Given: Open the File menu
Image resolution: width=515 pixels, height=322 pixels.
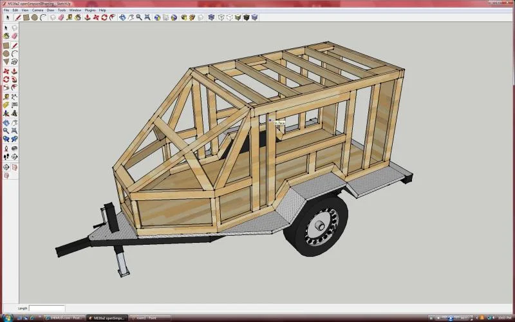Looking at the screenshot, I should [6, 10].
